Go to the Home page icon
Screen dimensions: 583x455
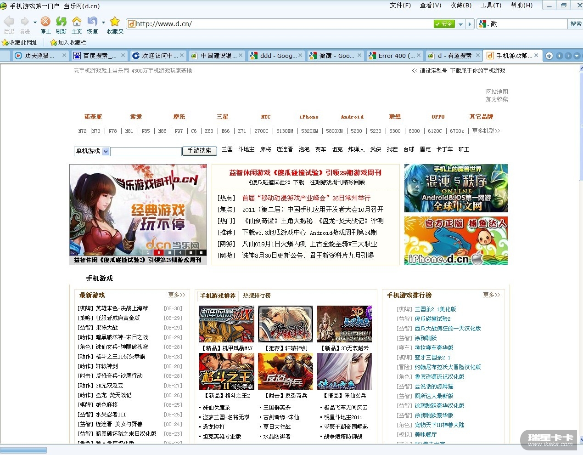point(77,21)
